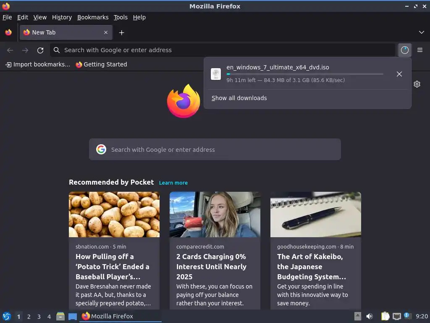Switch to workspace 2
This screenshot has width=430, height=323.
[29, 317]
